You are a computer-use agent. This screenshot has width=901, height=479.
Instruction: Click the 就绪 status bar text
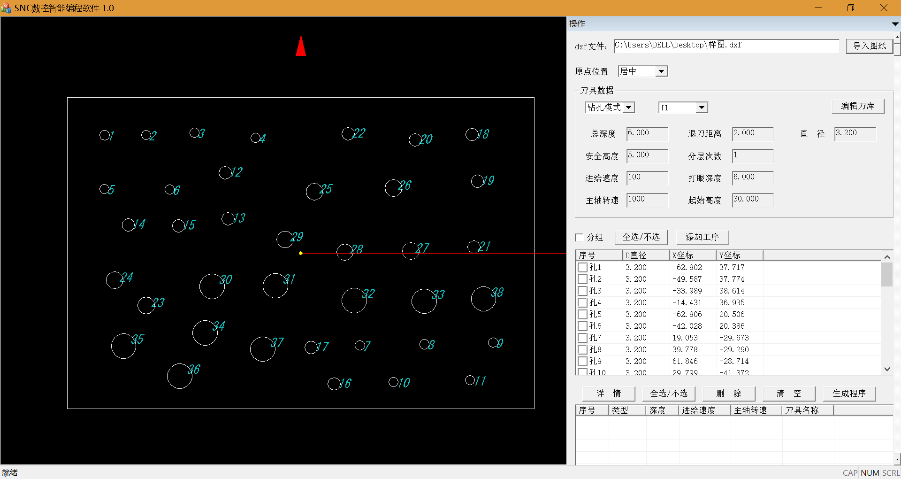(10, 472)
